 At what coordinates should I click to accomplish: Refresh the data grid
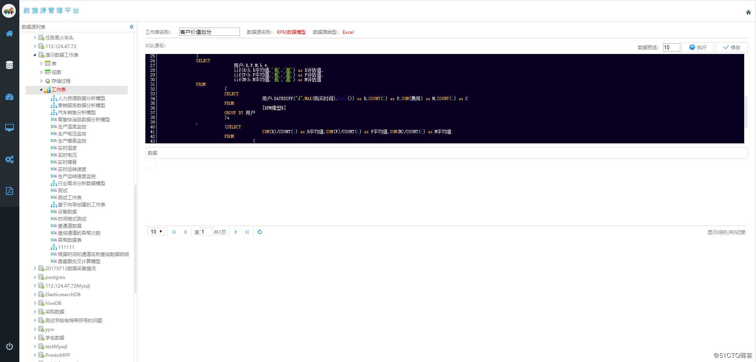tap(260, 232)
